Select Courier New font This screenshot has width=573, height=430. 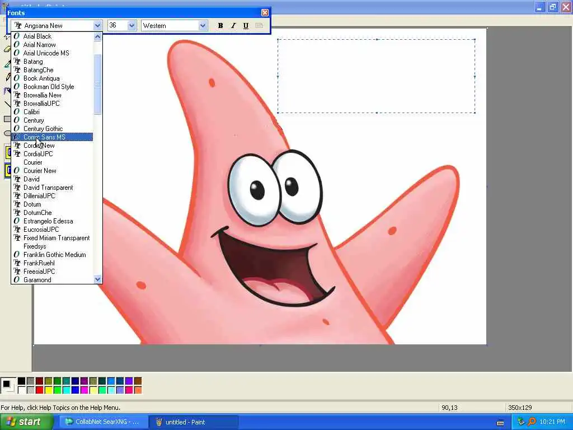click(x=52, y=171)
